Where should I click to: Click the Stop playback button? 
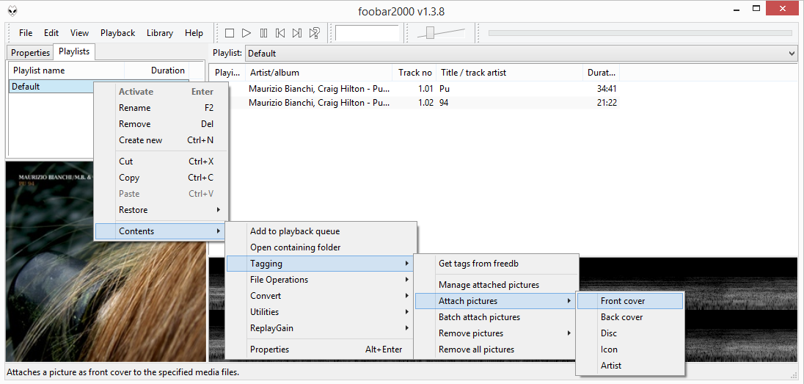[x=229, y=33]
